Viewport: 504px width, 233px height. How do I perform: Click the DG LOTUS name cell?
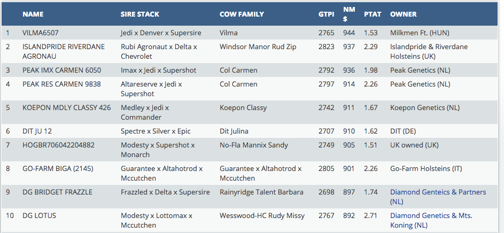click(x=39, y=216)
